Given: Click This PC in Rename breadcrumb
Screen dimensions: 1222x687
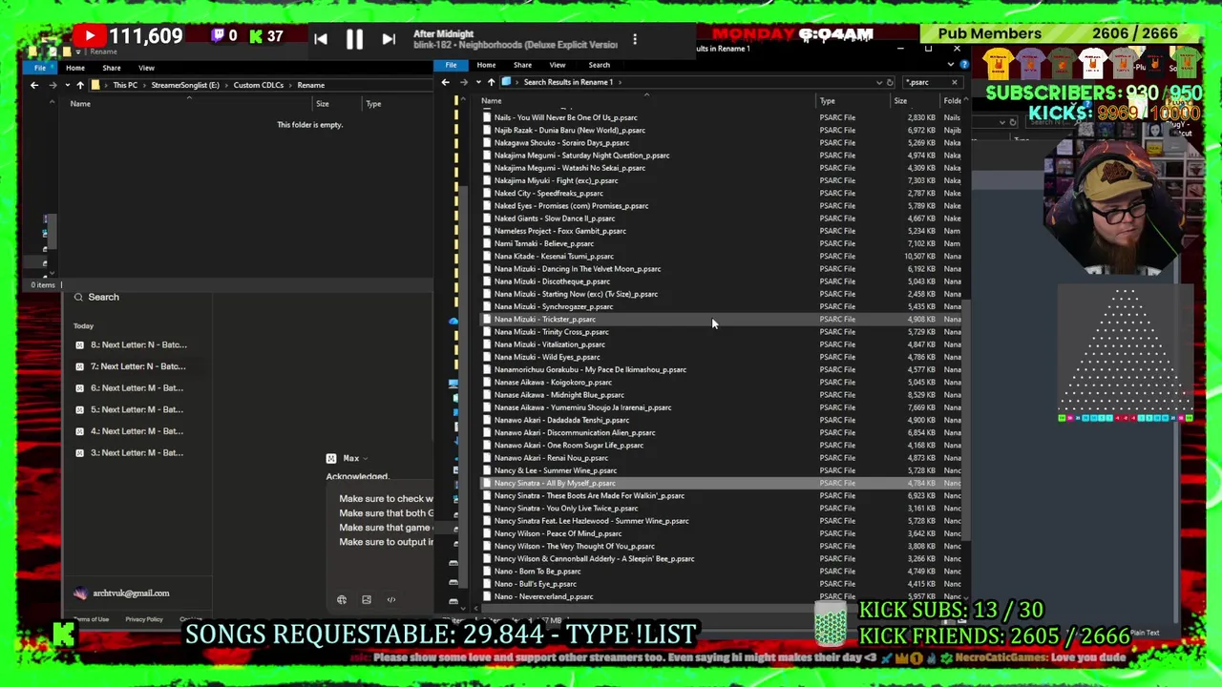Looking at the screenshot, I should (x=125, y=85).
